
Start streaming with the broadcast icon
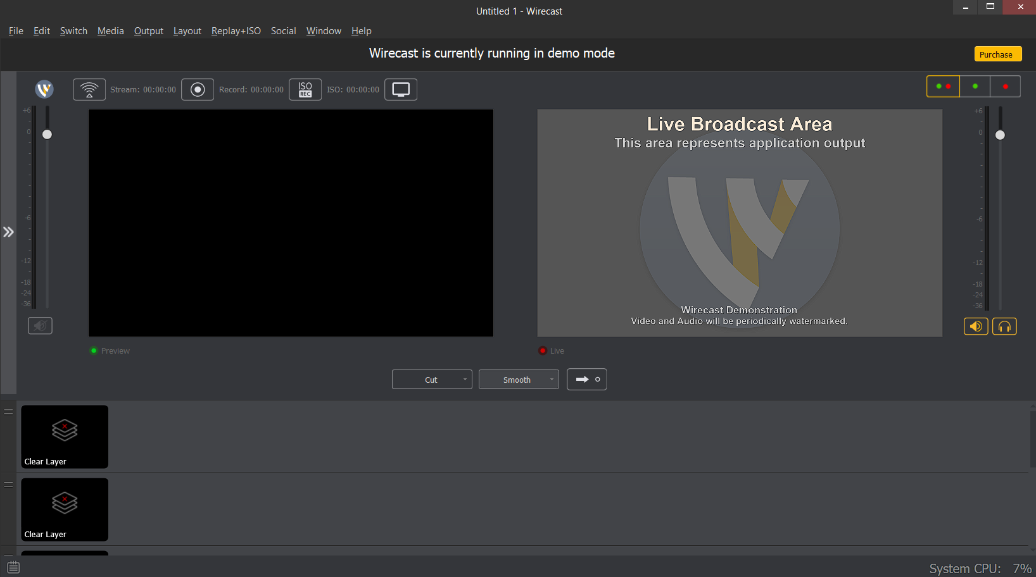pyautogui.click(x=89, y=89)
